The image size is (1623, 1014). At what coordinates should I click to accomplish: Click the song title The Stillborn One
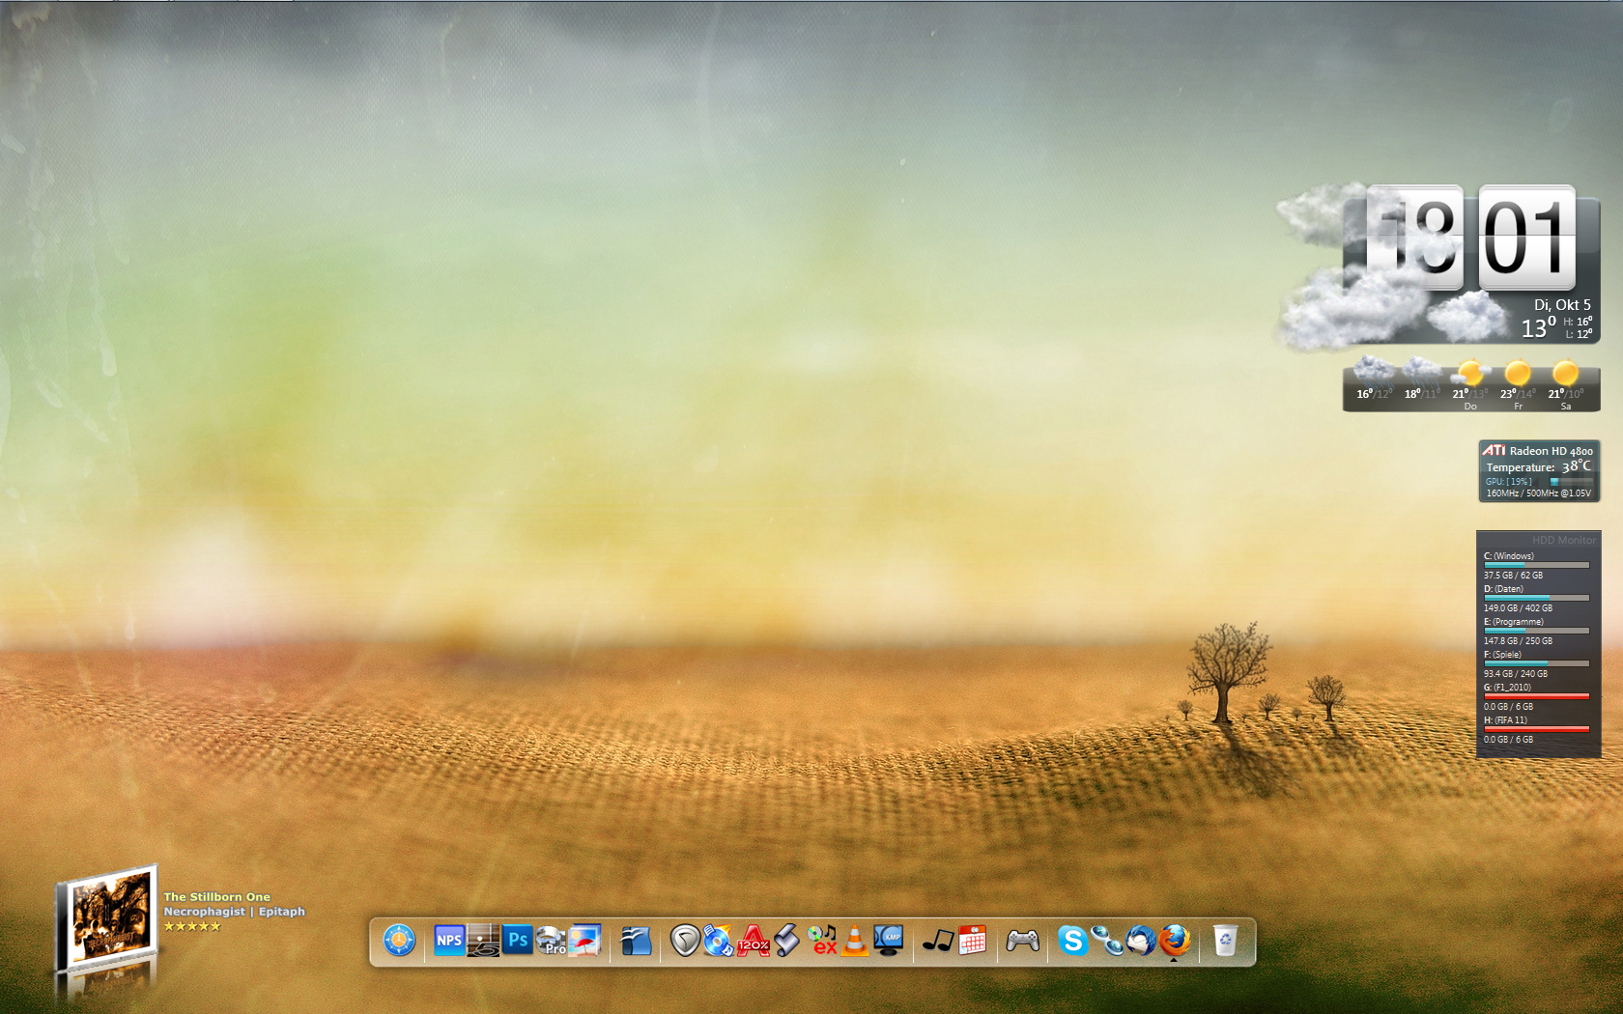[216, 897]
